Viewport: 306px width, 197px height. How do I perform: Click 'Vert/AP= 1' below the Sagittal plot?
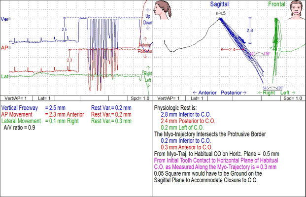point(169,98)
